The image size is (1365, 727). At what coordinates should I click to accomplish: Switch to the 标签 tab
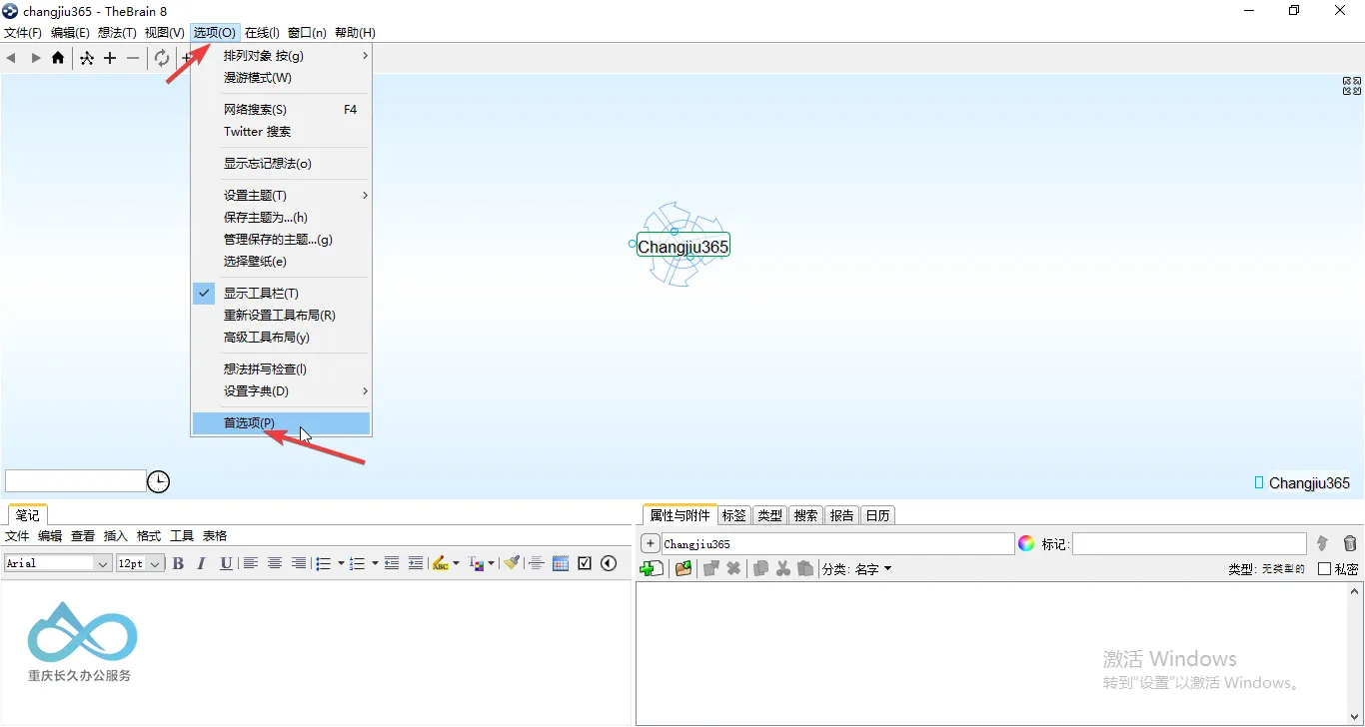pos(733,515)
